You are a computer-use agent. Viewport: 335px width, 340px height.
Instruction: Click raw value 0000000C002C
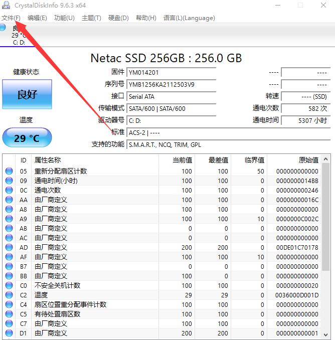pos(297,219)
